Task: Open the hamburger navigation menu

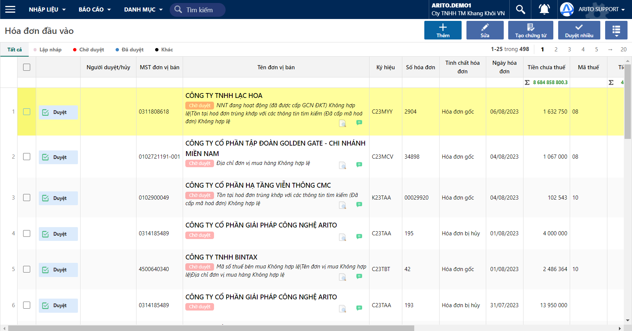Action: point(10,9)
